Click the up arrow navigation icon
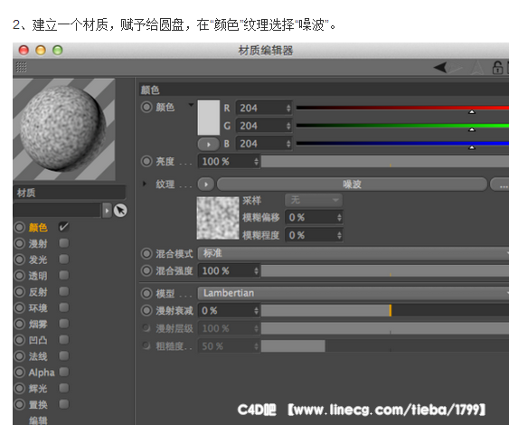509x425 pixels. [477, 68]
